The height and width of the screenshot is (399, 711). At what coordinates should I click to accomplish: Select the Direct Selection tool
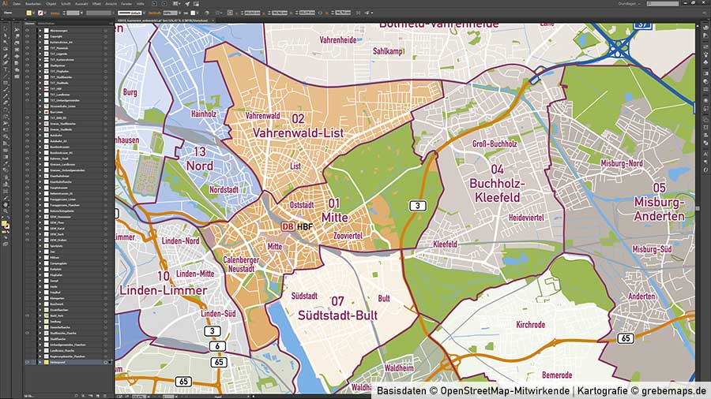pos(6,35)
